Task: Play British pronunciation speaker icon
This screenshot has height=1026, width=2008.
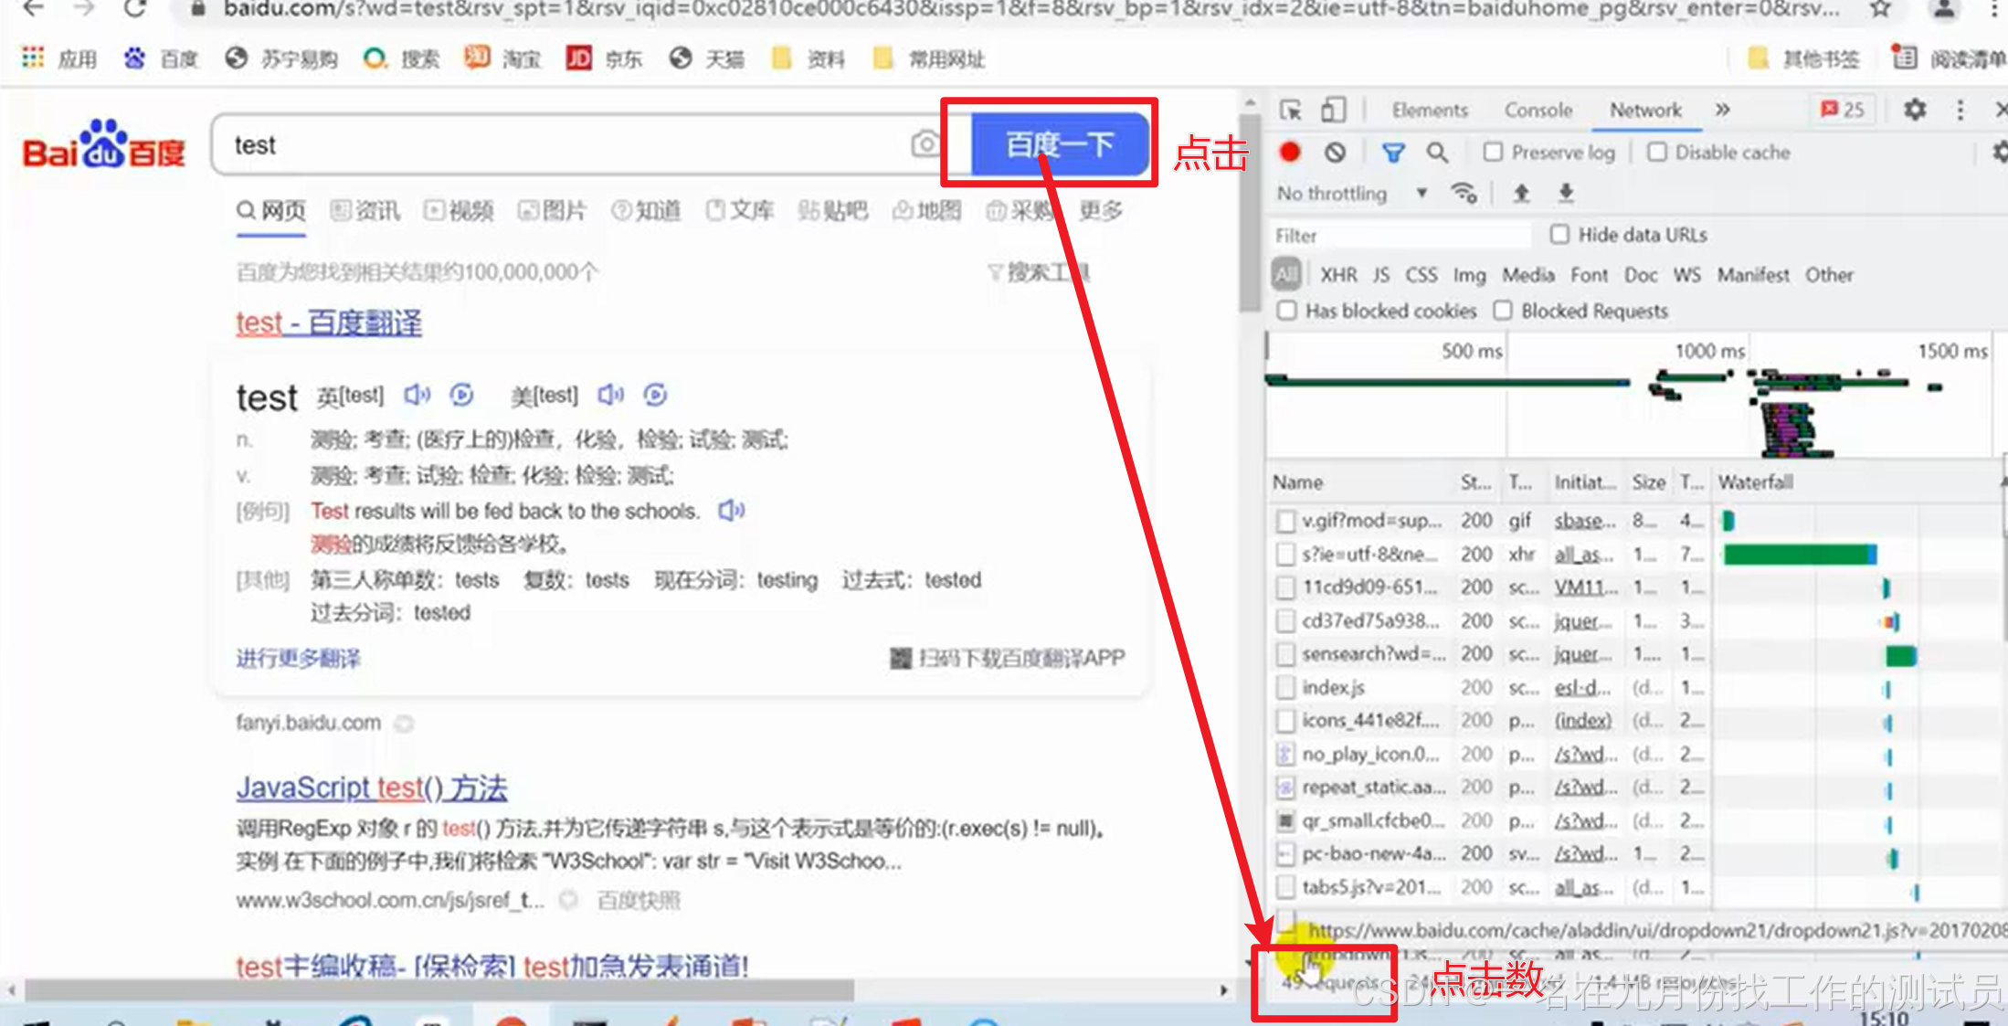Action: [x=417, y=395]
